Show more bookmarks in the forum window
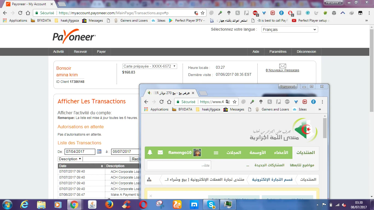This screenshot has width=374, height=210. click(x=320, y=109)
